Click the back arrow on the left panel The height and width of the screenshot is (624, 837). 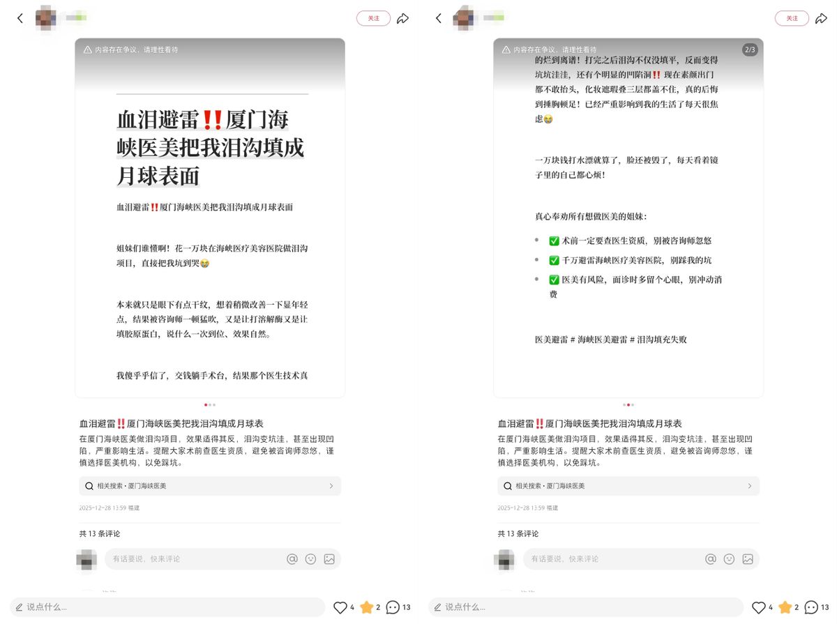20,18
